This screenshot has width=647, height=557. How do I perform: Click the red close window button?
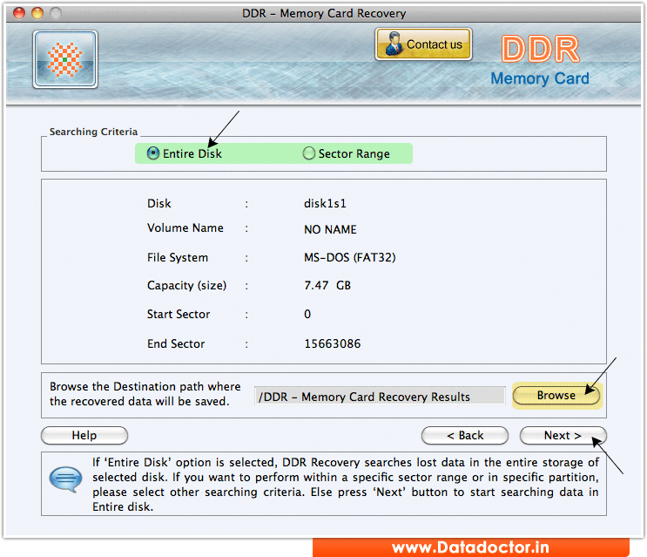tap(19, 13)
